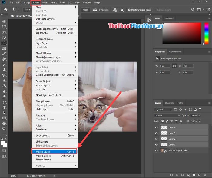The height and width of the screenshot is (178, 212).
Task: Select the Rectangle shape tool
Action: point(4,118)
